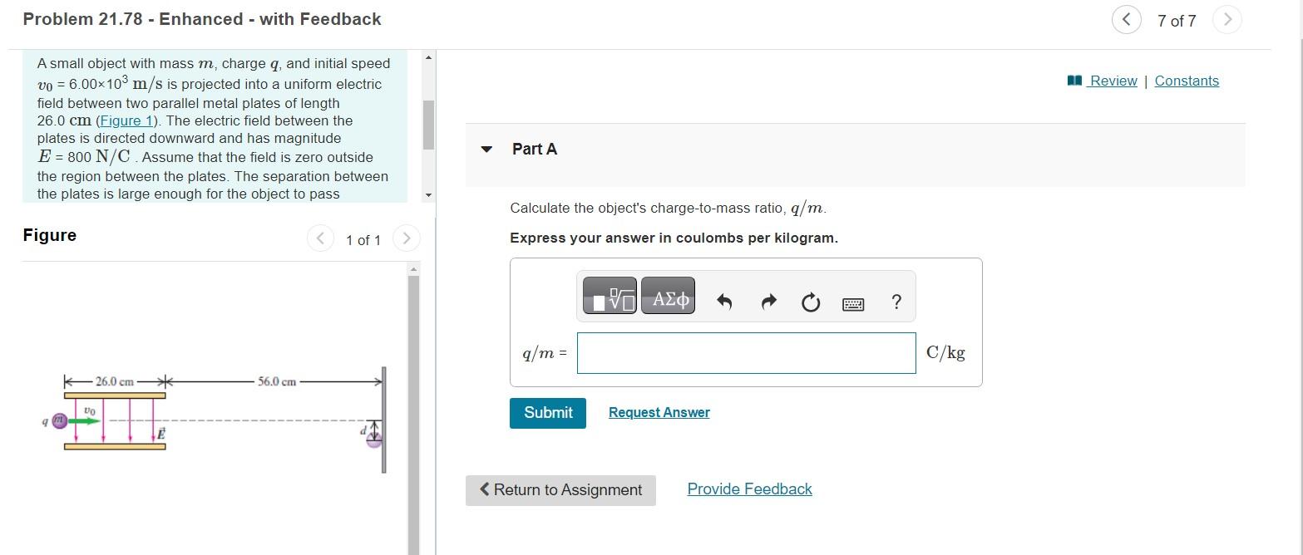Go to previous problem arrow
Image resolution: width=1303 pixels, height=555 pixels.
click(1126, 20)
